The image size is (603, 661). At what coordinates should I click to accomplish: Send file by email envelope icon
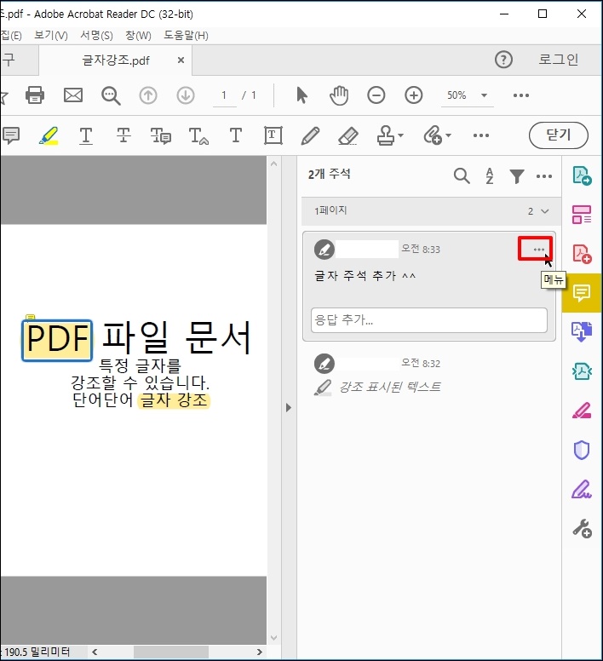73,95
